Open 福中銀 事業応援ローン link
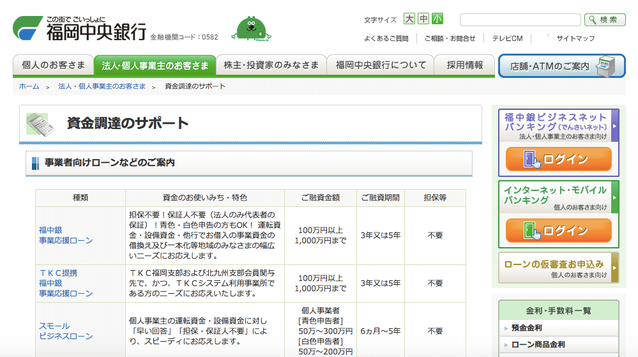 pyautogui.click(x=66, y=235)
